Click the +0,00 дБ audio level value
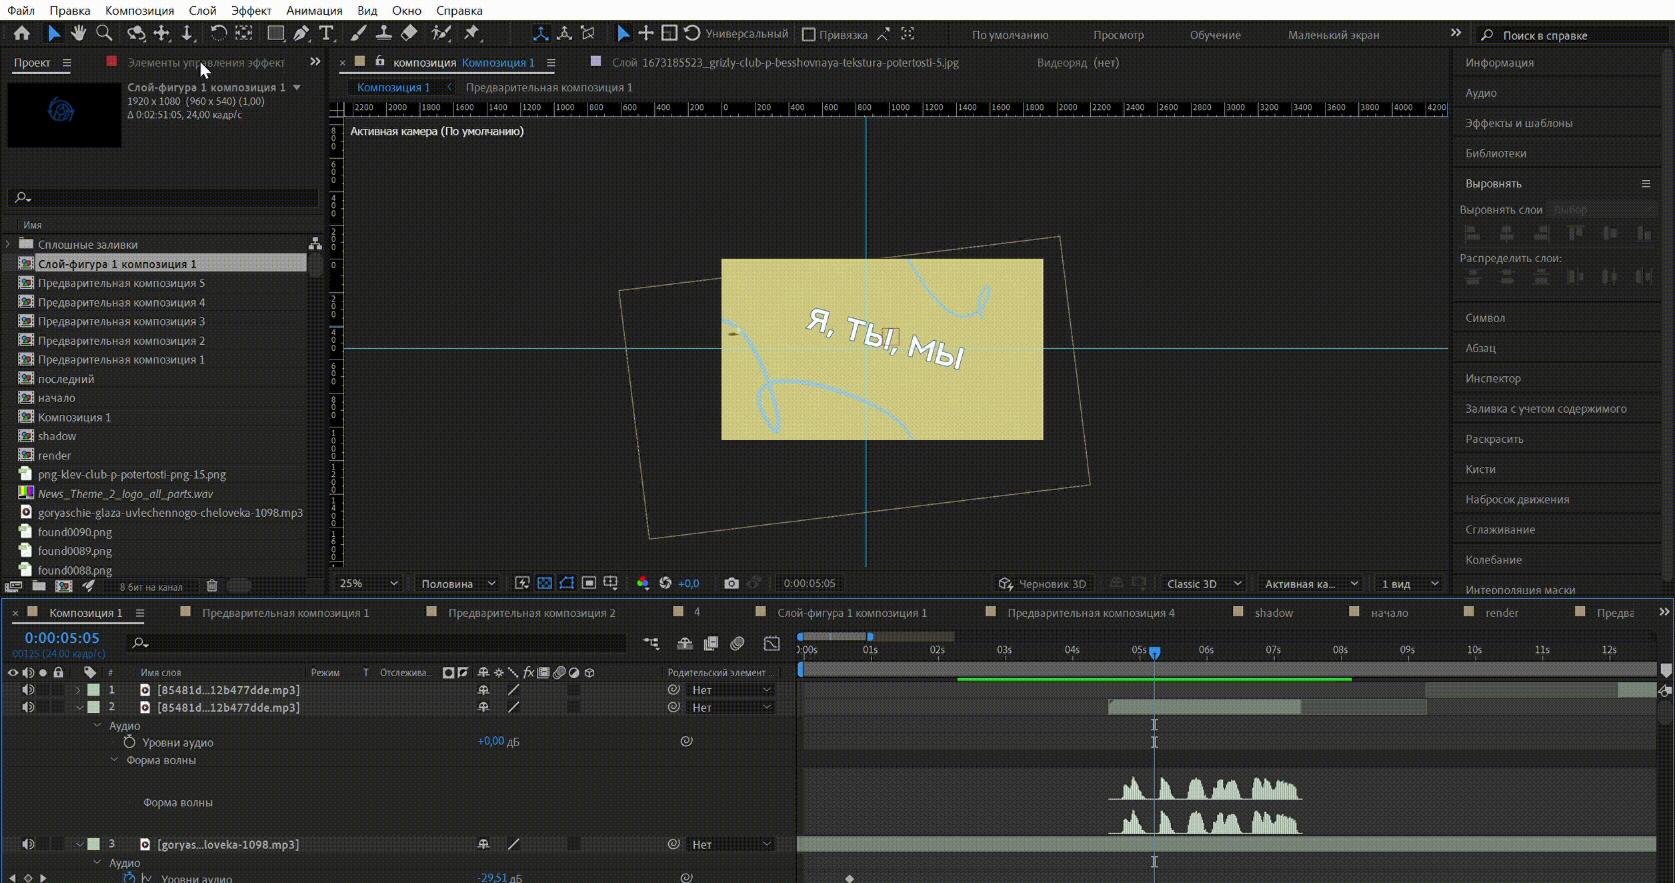1675x883 pixels. [491, 741]
